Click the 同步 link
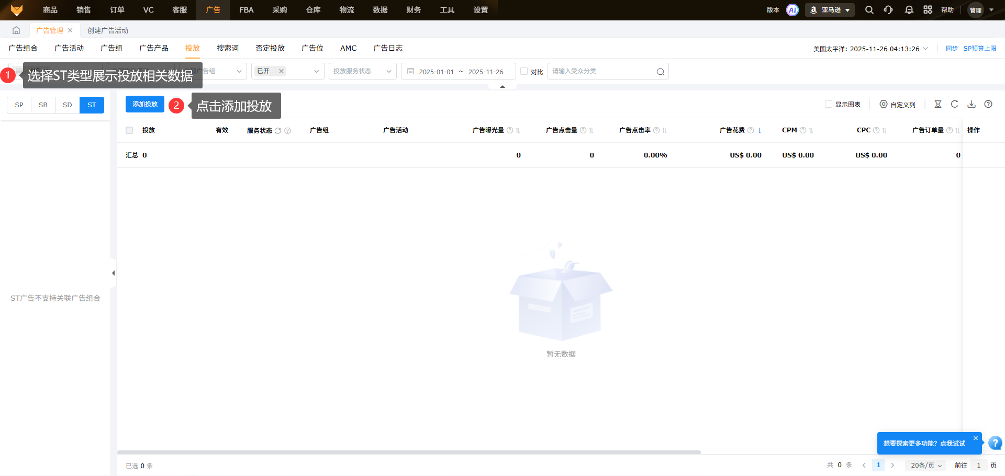Screen dimensions: 1005x476 (952, 49)
